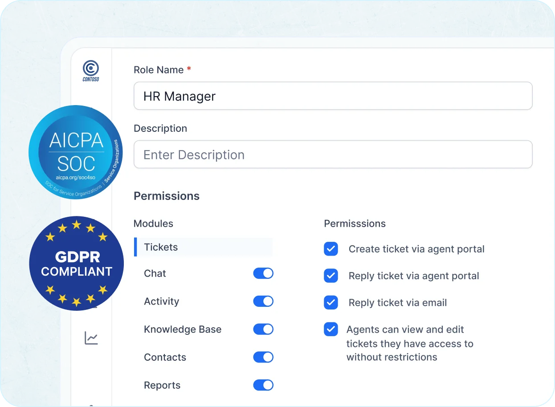This screenshot has height=407, width=555.
Task: Click the Contoso logo in sidebar
Action: pyautogui.click(x=91, y=71)
